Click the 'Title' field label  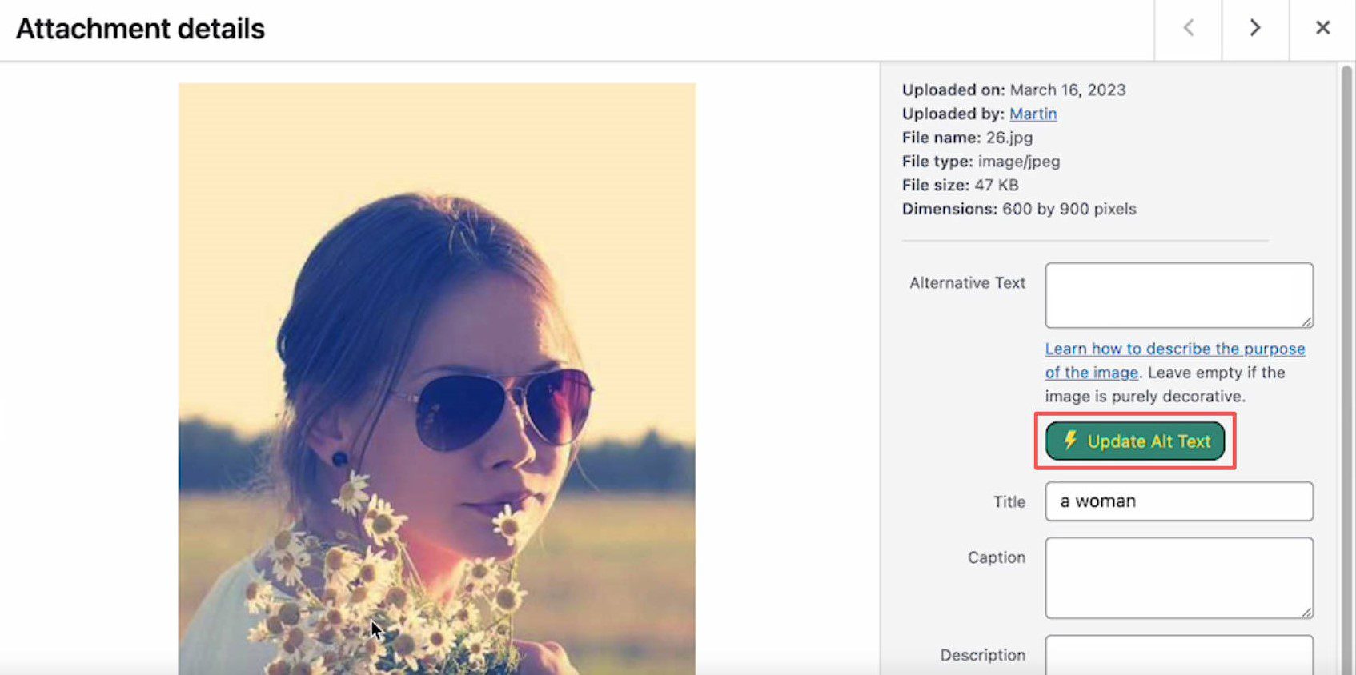pyautogui.click(x=1009, y=501)
